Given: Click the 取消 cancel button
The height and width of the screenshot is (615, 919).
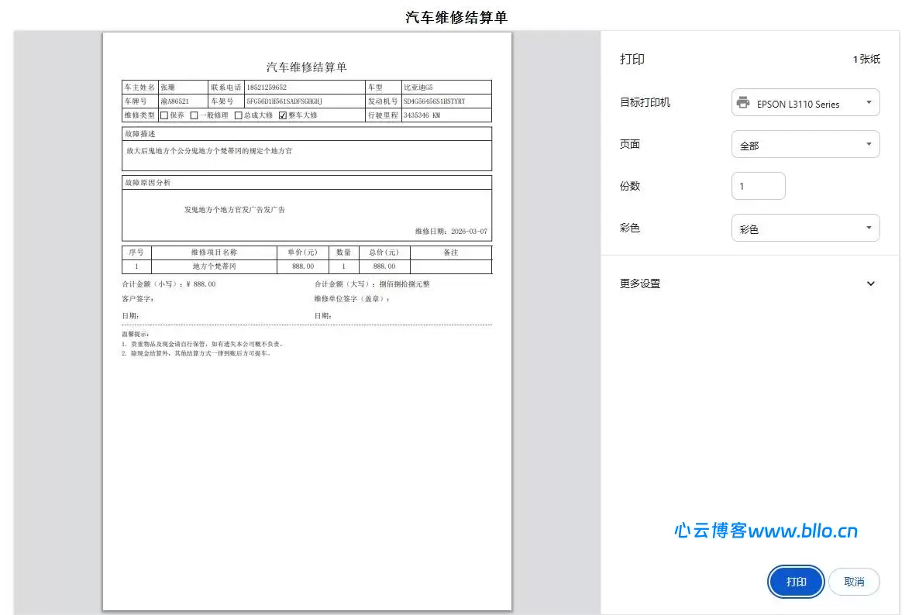Looking at the screenshot, I should (x=853, y=582).
